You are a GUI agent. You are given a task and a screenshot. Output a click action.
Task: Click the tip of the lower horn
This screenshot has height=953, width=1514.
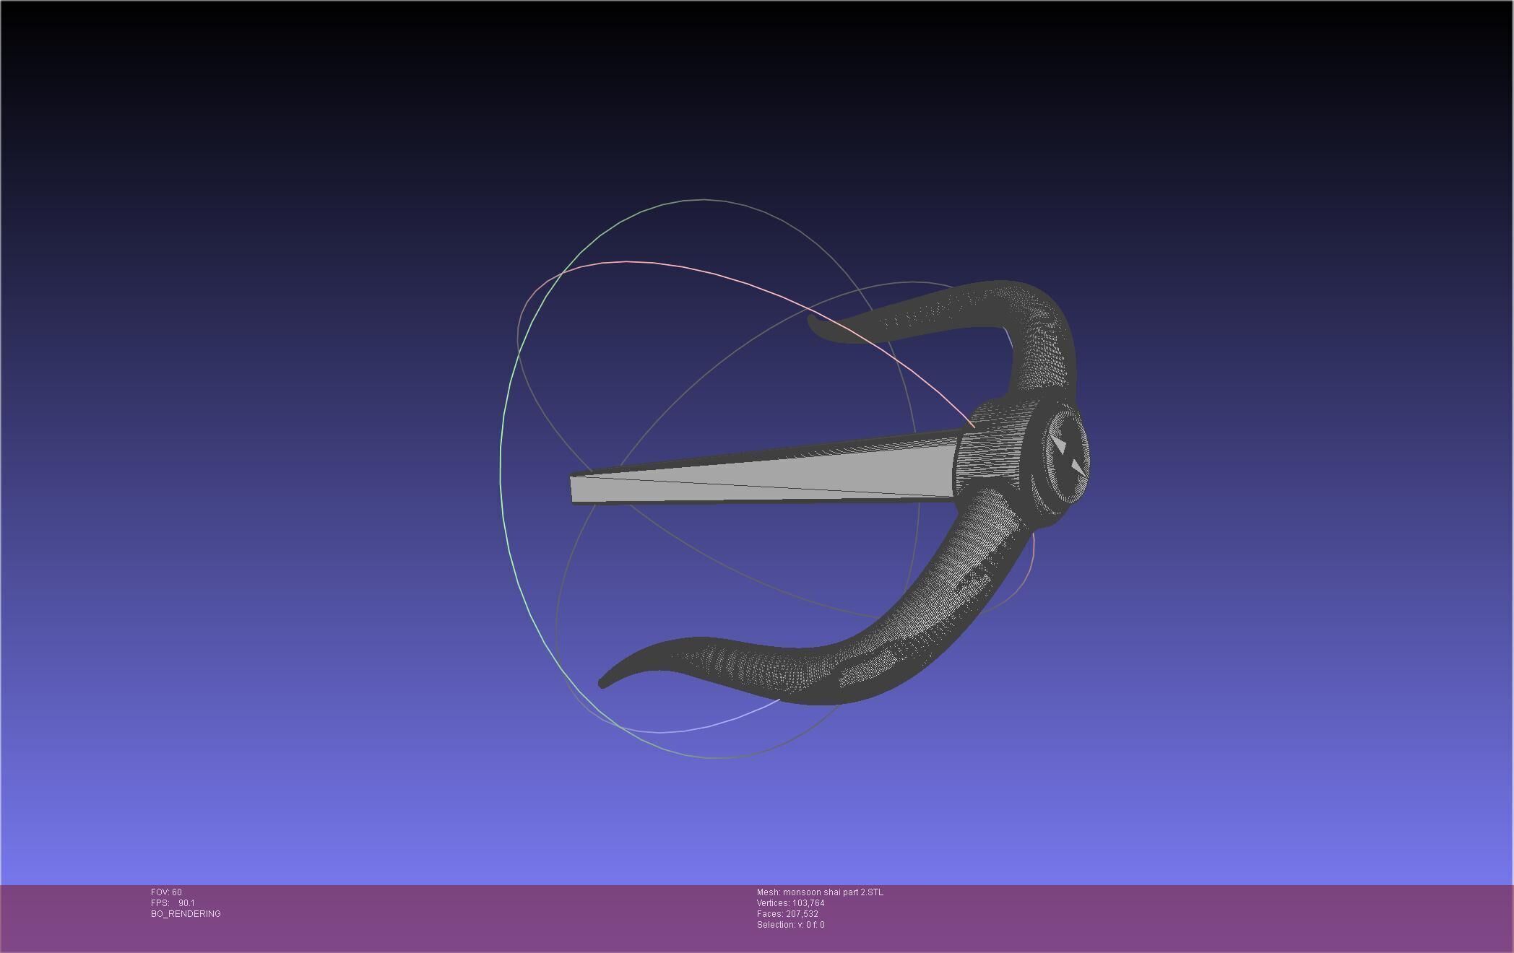coord(604,682)
